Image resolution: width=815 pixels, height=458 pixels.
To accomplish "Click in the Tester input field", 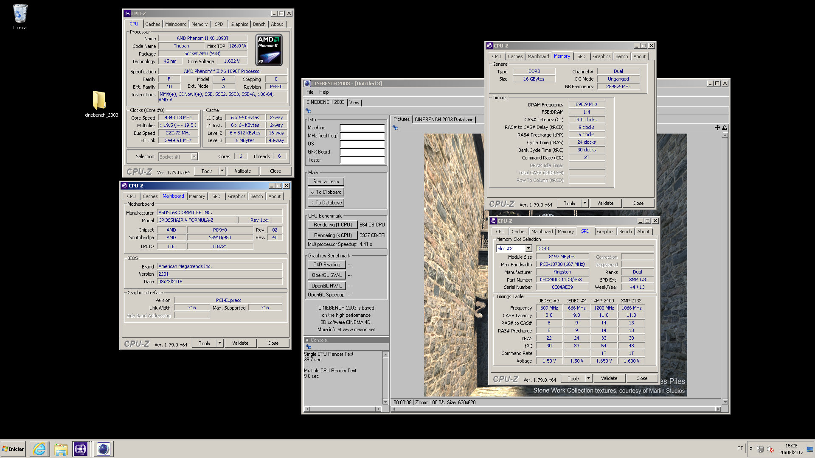I will [362, 160].
